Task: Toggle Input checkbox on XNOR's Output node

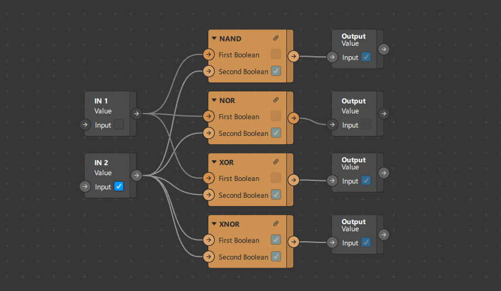Action: click(366, 242)
